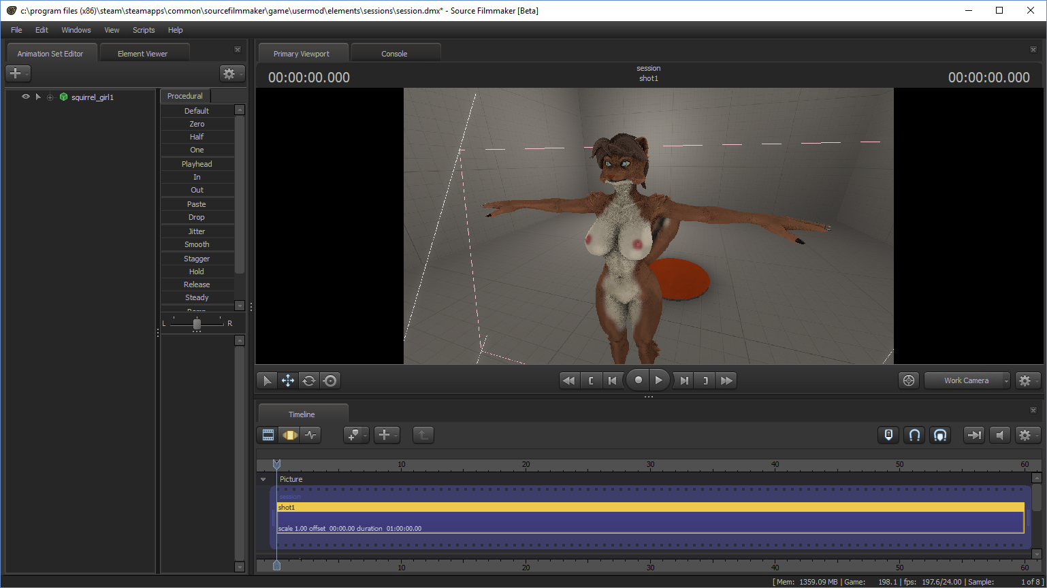
Task: Click the set in-point bracket button
Action: 591,380
